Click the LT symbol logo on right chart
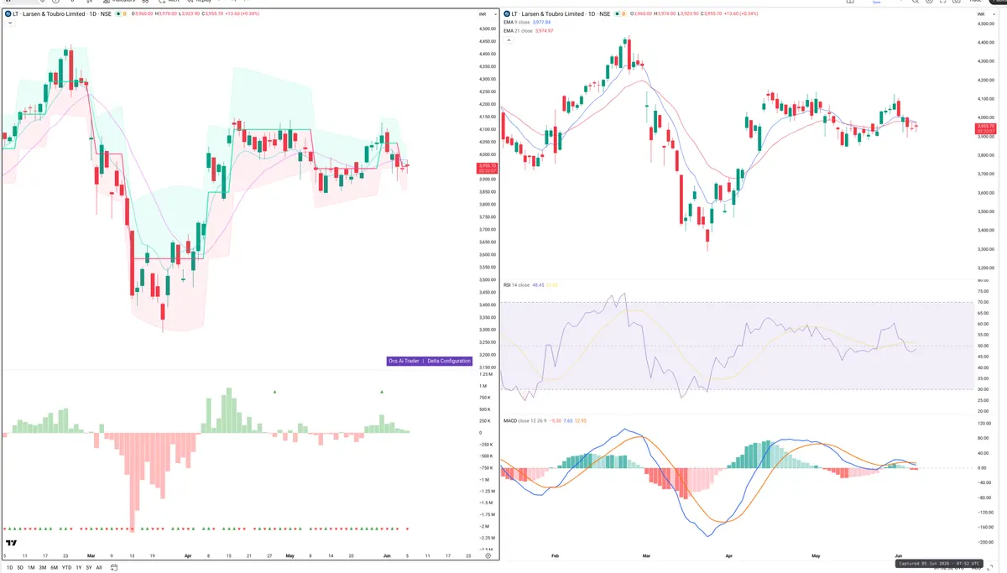 [x=507, y=13]
